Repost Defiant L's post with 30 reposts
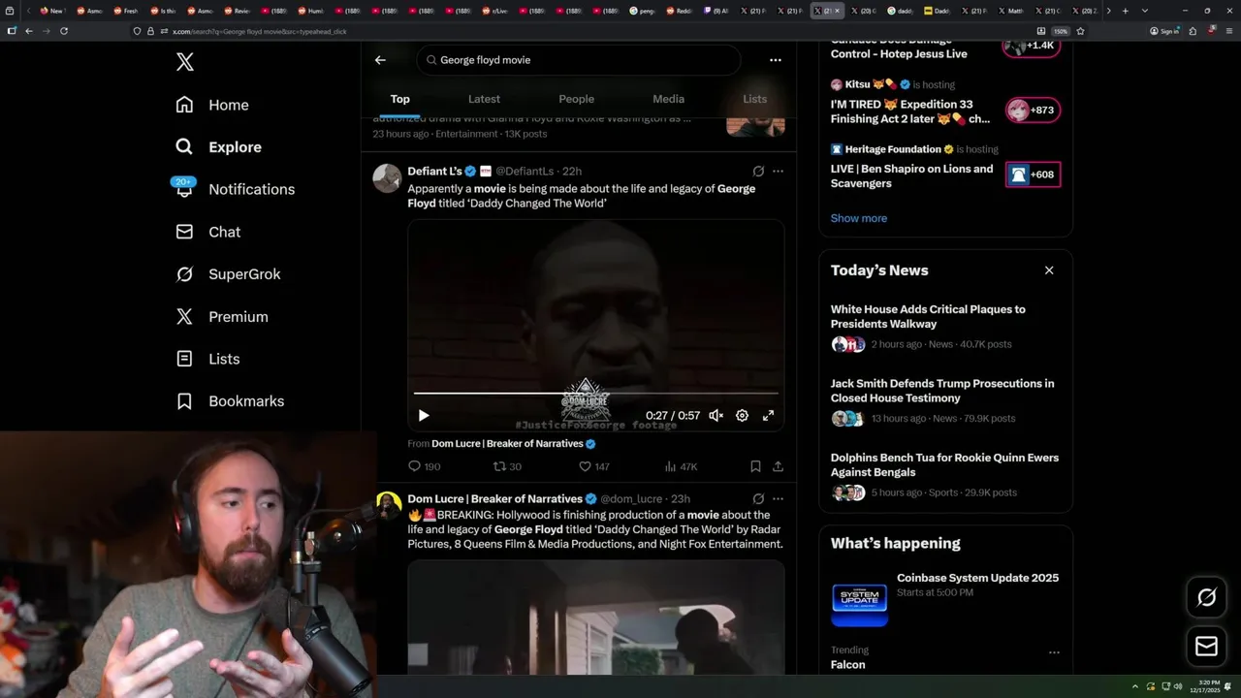Image resolution: width=1241 pixels, height=698 pixels. (x=507, y=466)
